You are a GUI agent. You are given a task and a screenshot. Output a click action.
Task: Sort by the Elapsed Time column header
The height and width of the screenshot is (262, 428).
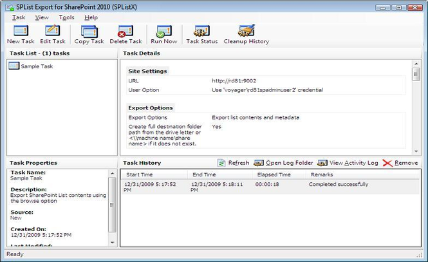click(x=279, y=174)
